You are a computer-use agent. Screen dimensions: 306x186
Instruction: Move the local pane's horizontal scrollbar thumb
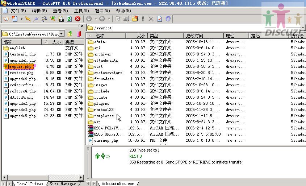click(x=28, y=177)
